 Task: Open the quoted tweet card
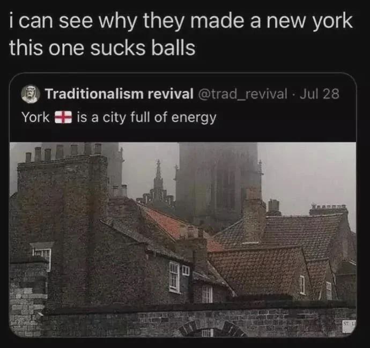(183, 205)
